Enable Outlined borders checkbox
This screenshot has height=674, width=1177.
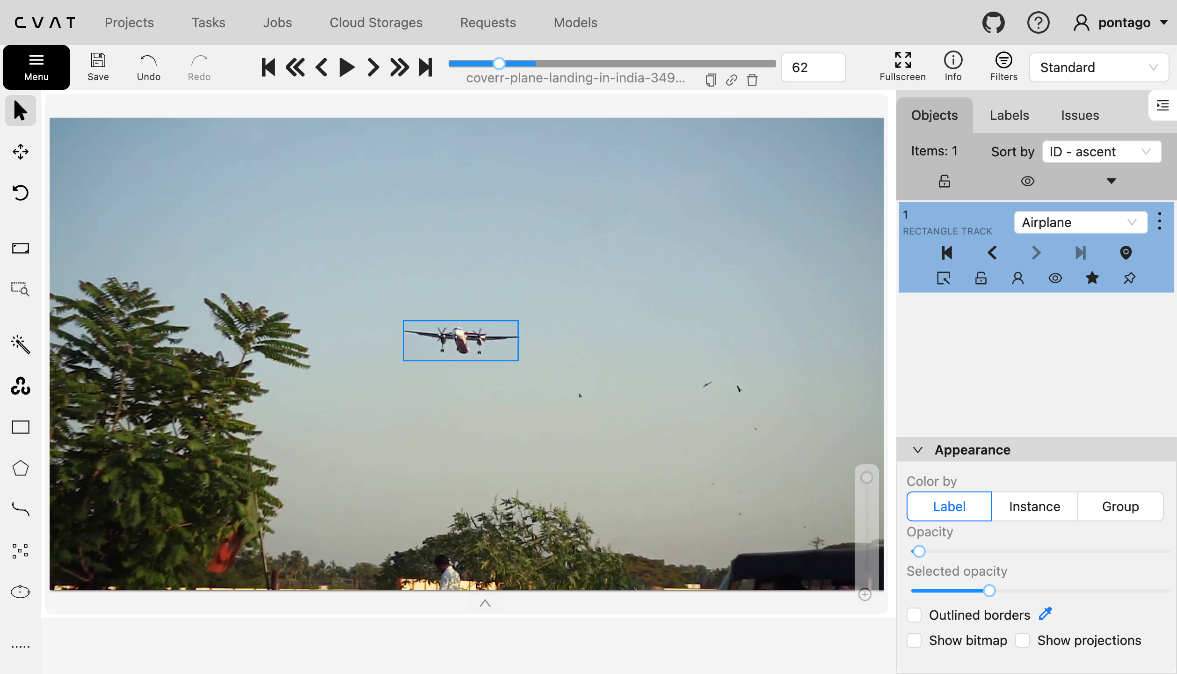tap(914, 615)
